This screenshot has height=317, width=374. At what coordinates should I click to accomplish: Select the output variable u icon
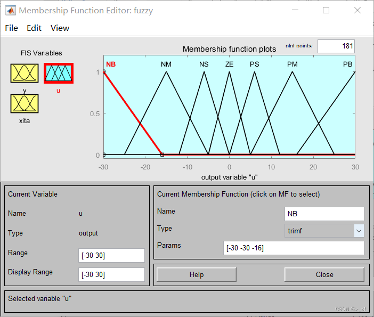point(59,73)
